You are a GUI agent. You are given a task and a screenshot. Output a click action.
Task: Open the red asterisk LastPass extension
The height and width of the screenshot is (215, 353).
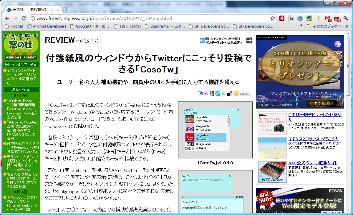click(282, 18)
